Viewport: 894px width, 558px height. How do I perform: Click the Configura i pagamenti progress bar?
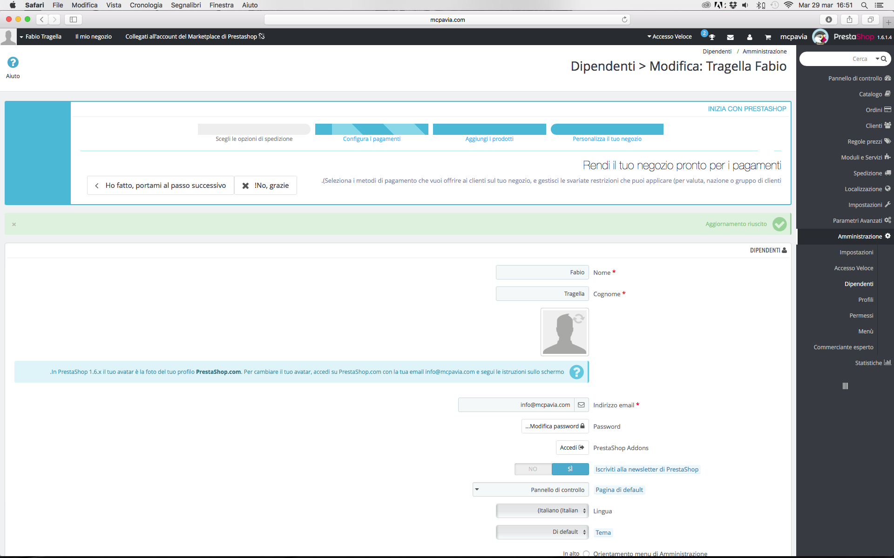(372, 129)
